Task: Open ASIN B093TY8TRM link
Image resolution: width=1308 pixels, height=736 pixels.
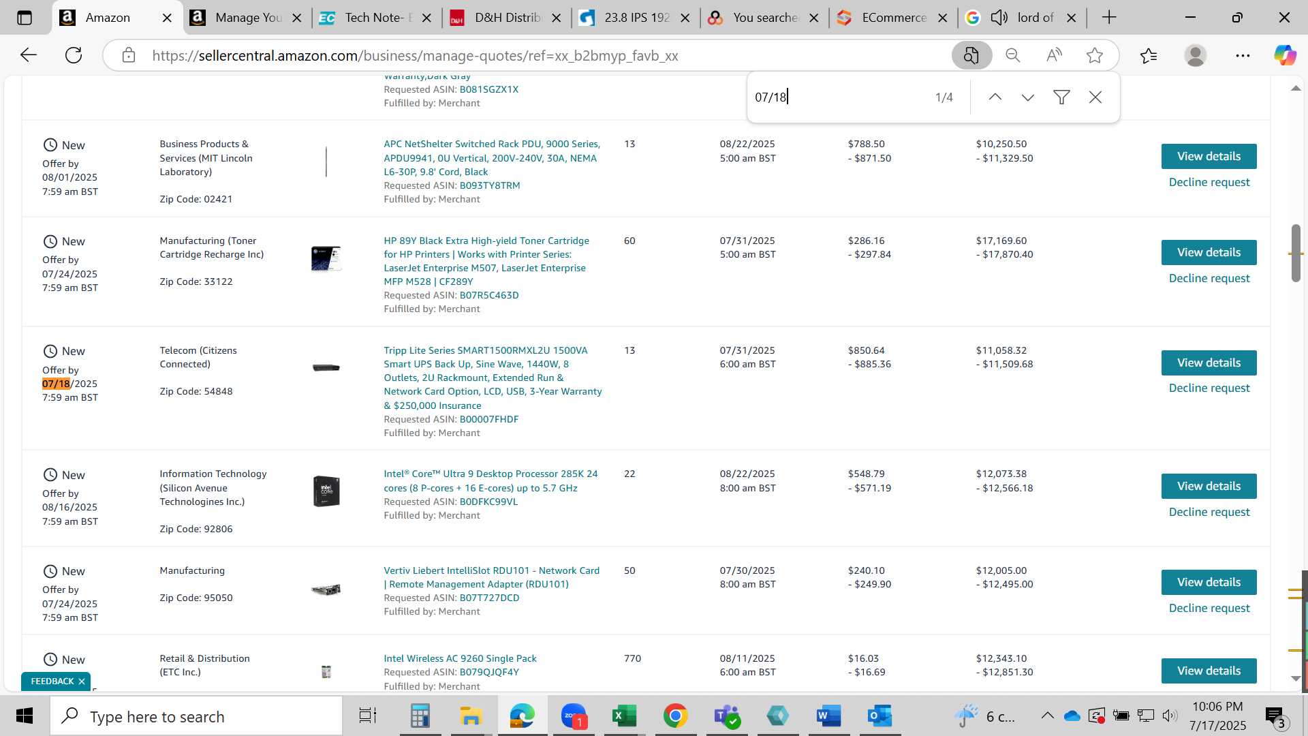Action: [489, 185]
